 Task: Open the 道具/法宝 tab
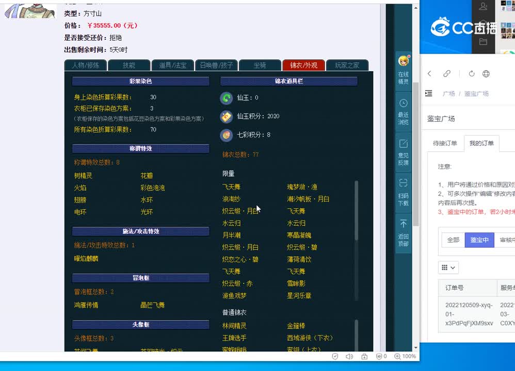(x=173, y=65)
